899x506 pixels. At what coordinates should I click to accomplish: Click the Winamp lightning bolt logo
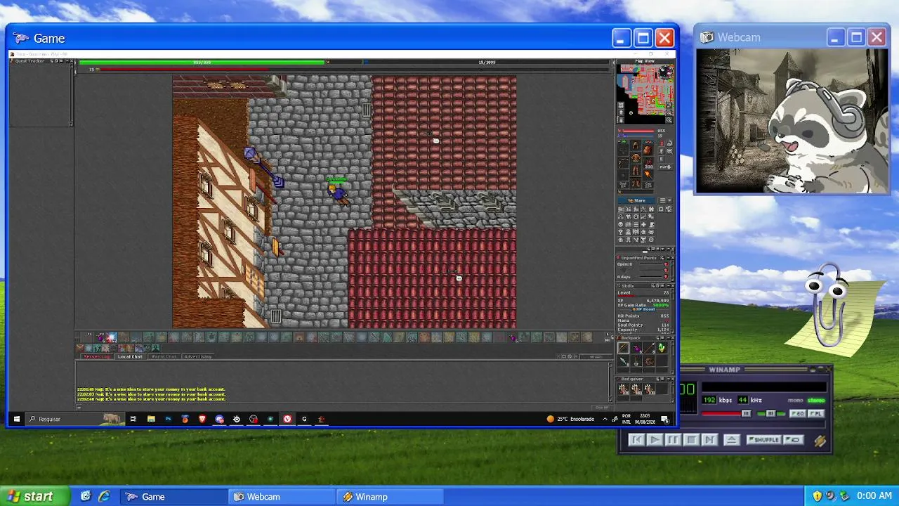click(x=820, y=441)
